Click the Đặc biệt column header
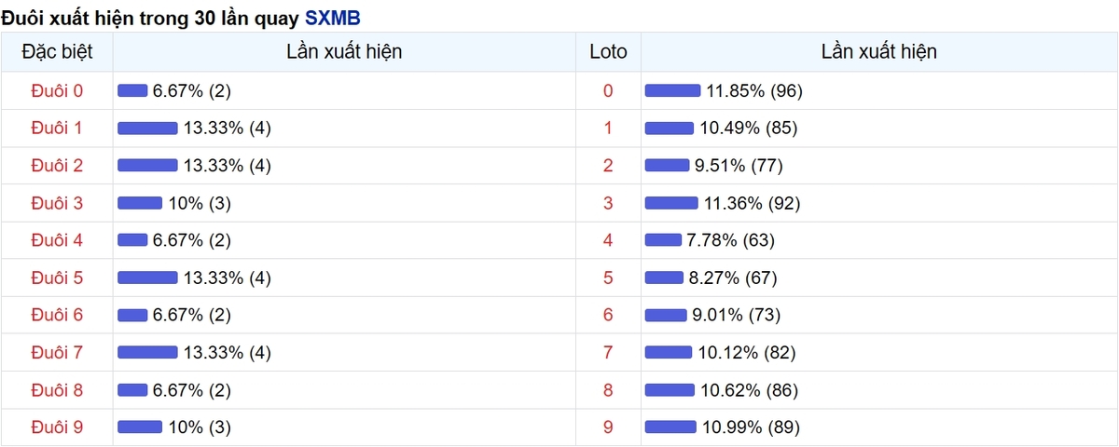The width and height of the screenshot is (1119, 447). [x=57, y=52]
